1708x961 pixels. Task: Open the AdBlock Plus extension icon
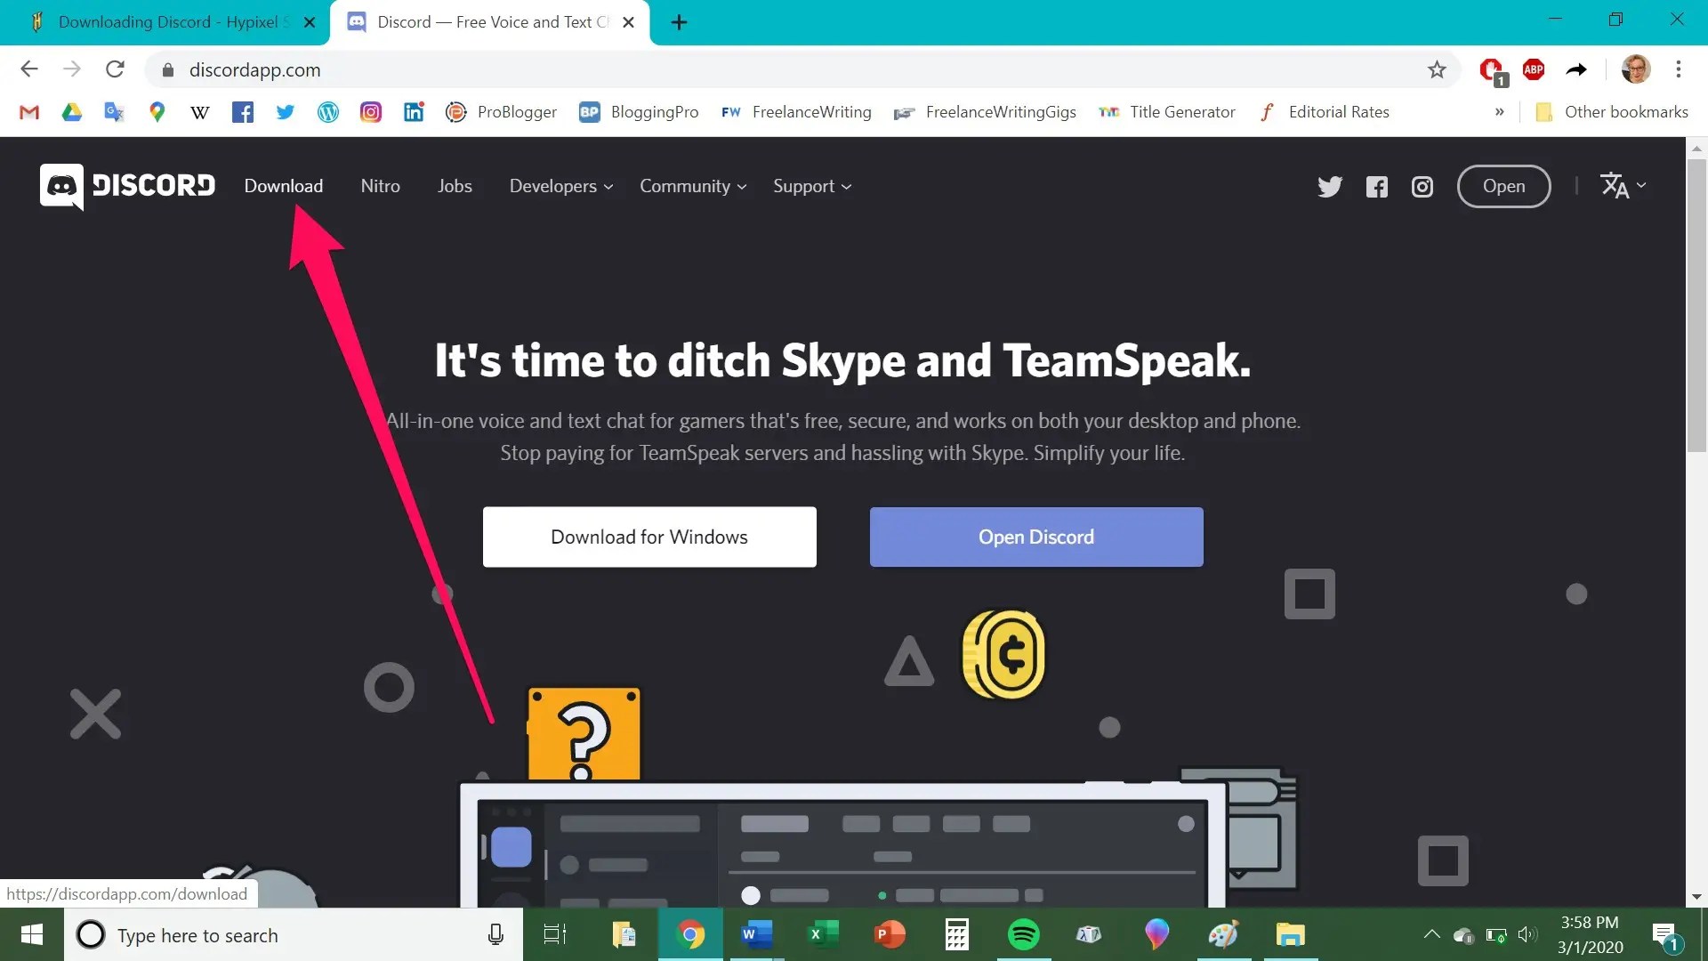(1533, 69)
